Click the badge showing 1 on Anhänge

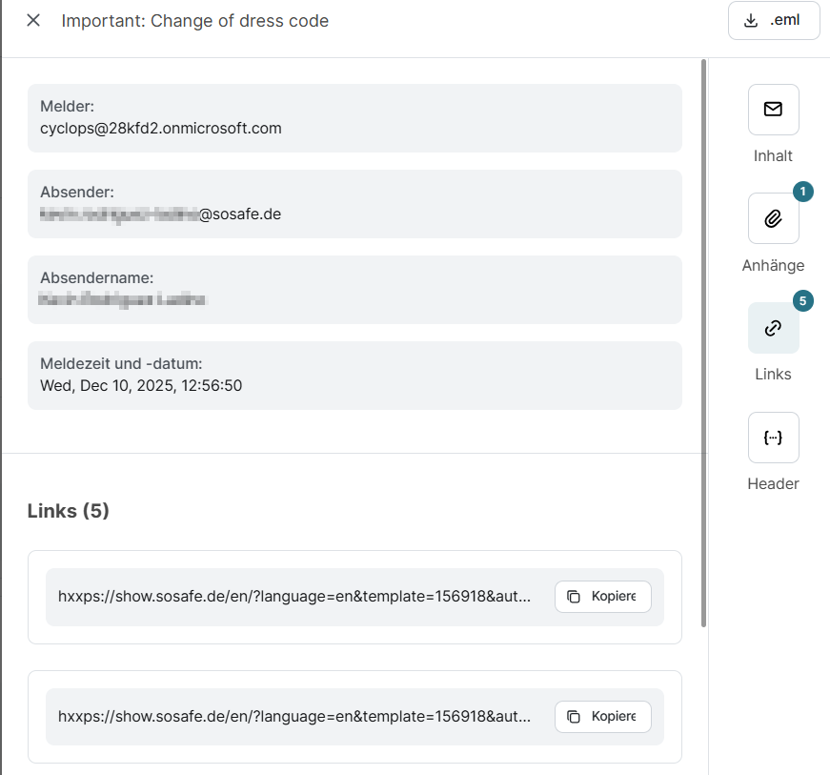pos(803,192)
